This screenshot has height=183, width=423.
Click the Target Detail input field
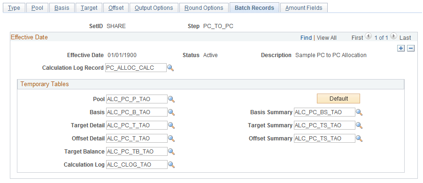click(x=137, y=125)
